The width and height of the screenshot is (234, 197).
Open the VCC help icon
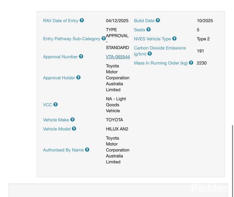[x=55, y=104]
